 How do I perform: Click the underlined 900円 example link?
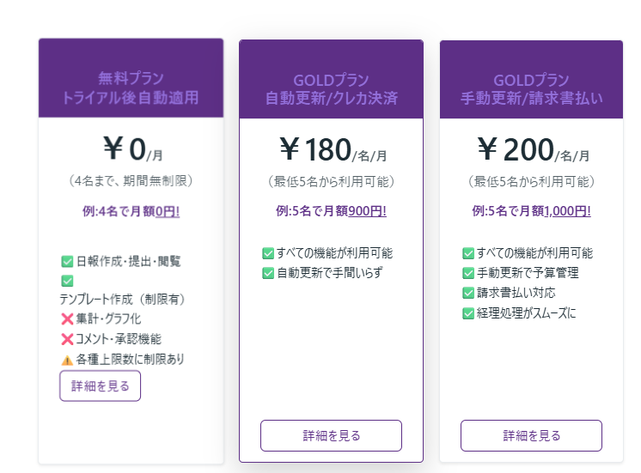tap(367, 211)
